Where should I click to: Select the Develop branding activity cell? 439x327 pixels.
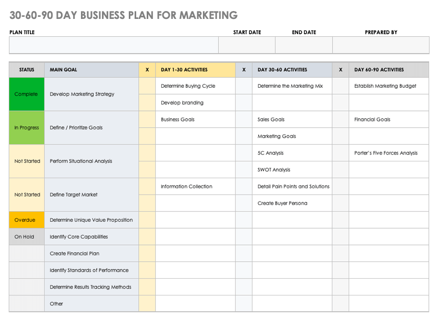[196, 103]
